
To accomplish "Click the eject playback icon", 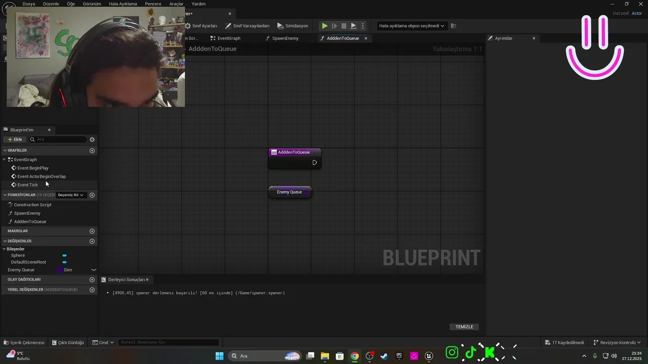I will click(353, 26).
